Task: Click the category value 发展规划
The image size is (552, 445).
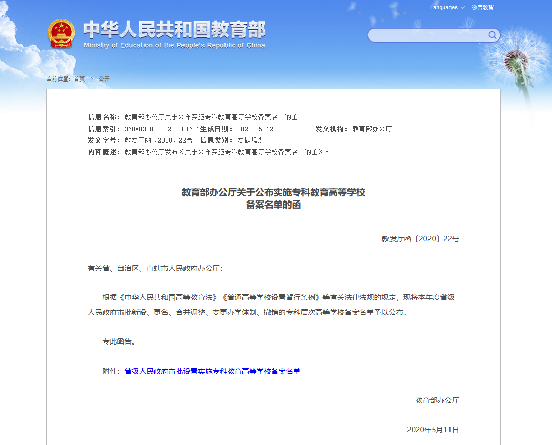Action: click(x=250, y=140)
